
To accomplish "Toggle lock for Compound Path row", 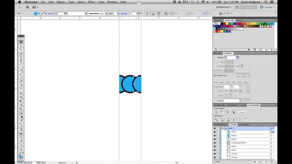I will (x=218, y=143).
